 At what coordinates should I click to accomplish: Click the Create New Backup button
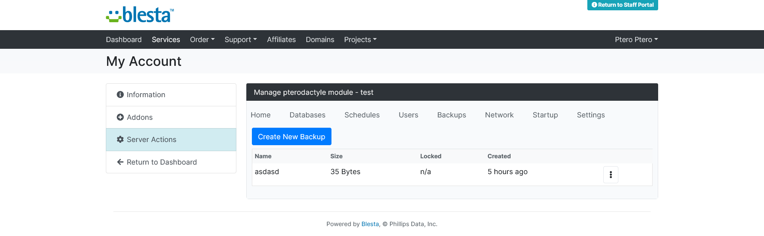pos(291,136)
